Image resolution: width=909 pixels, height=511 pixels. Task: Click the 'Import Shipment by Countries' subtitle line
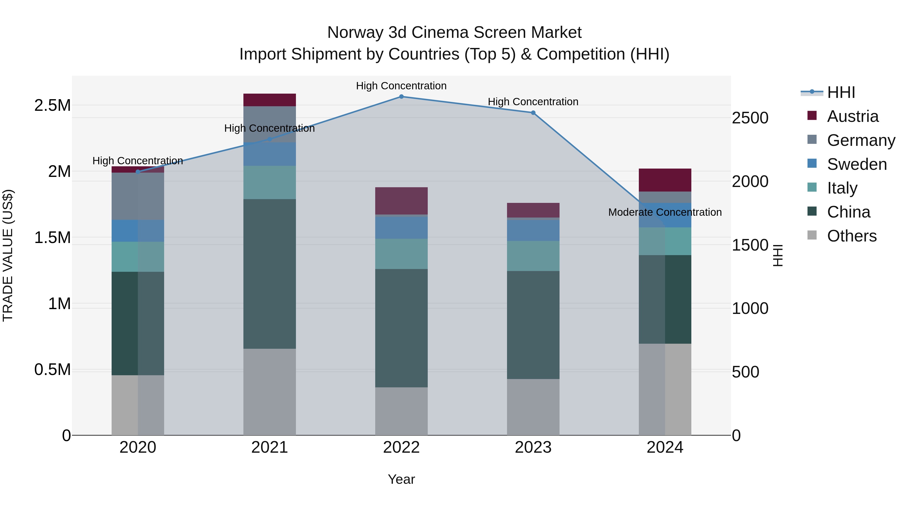[454, 54]
